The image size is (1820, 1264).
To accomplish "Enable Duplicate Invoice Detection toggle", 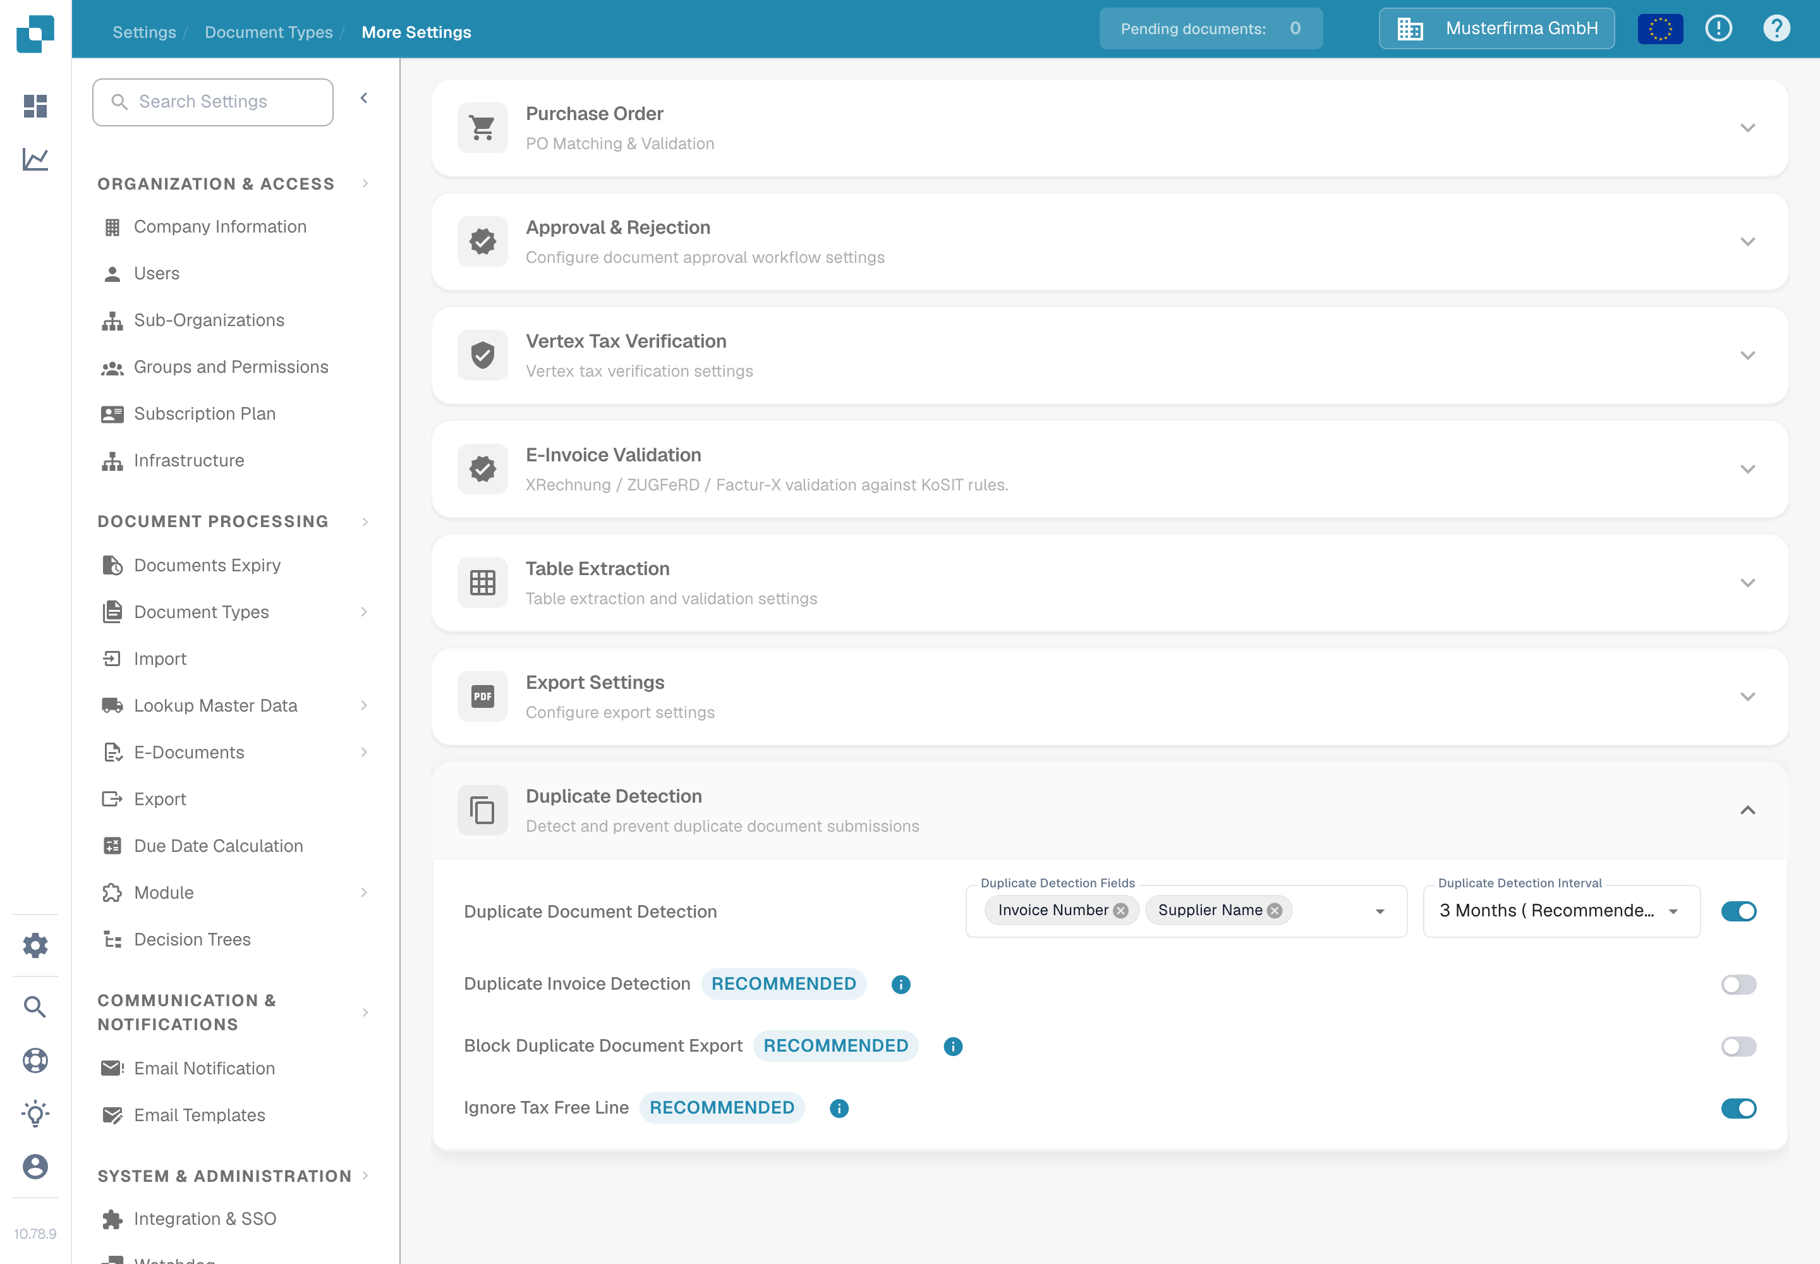I will tap(1738, 985).
